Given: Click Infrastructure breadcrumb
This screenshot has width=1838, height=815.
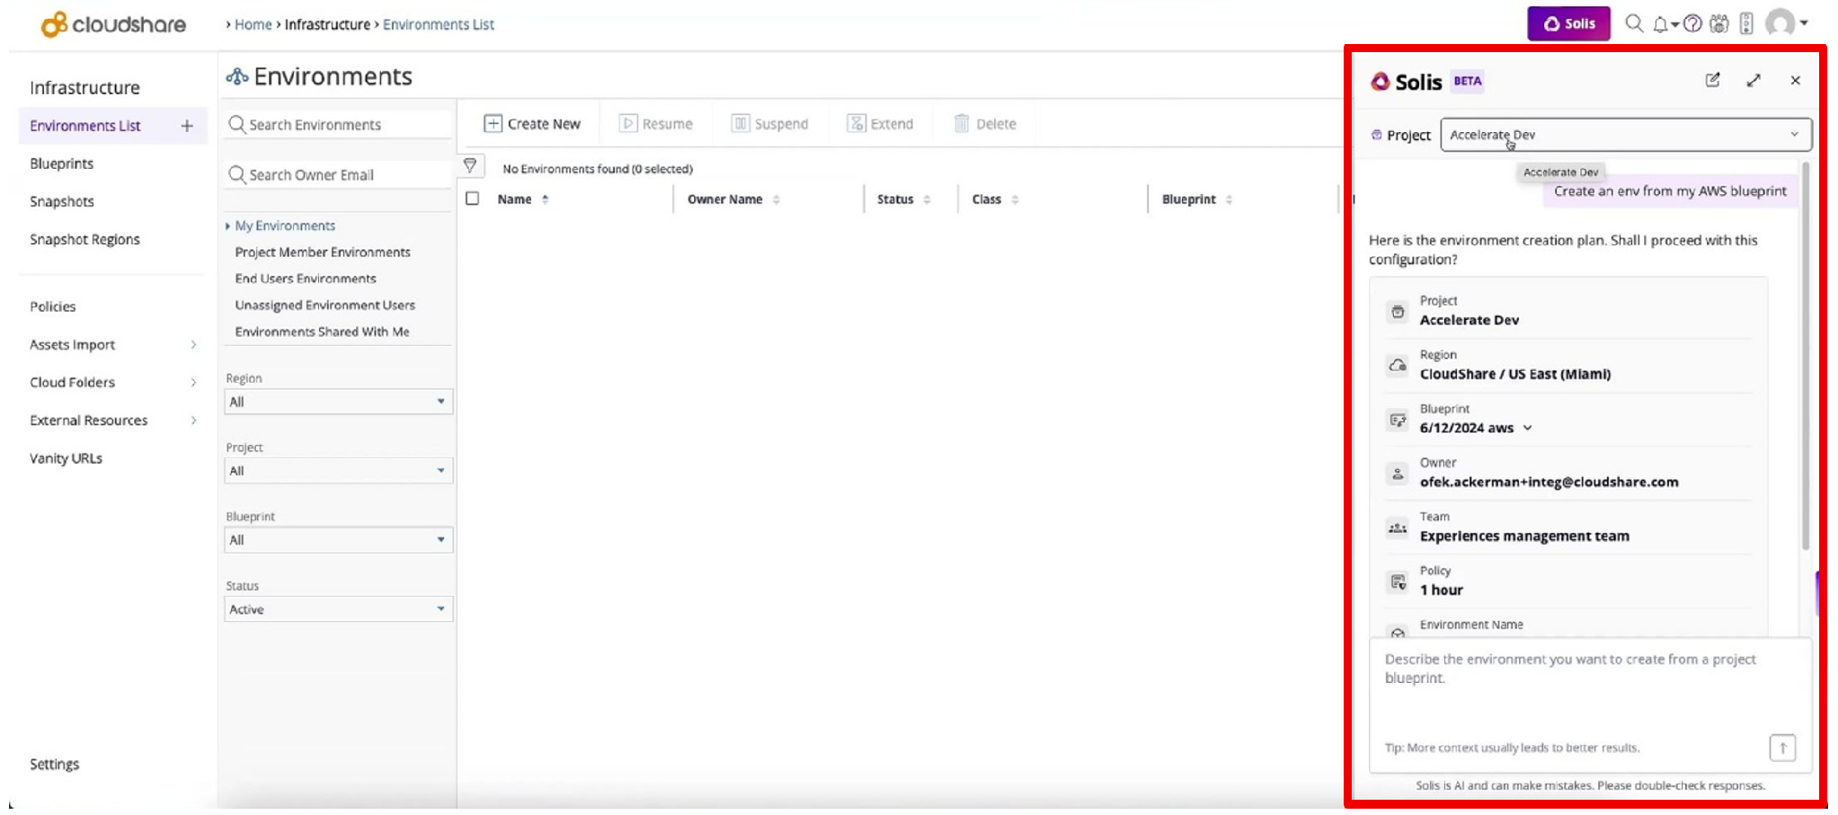Looking at the screenshot, I should pyautogui.click(x=327, y=24).
